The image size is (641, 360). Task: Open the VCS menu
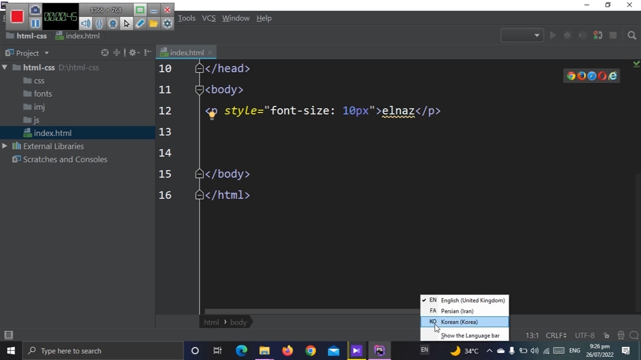click(x=208, y=18)
